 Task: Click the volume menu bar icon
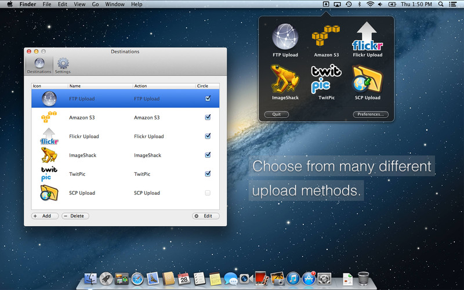380,4
